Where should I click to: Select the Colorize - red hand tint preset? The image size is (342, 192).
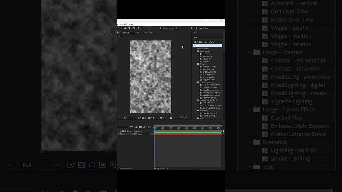point(211,85)
